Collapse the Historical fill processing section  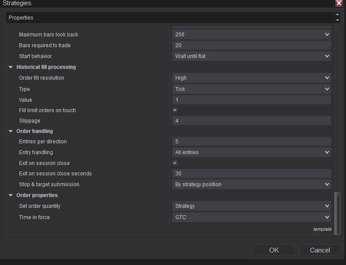(11, 67)
